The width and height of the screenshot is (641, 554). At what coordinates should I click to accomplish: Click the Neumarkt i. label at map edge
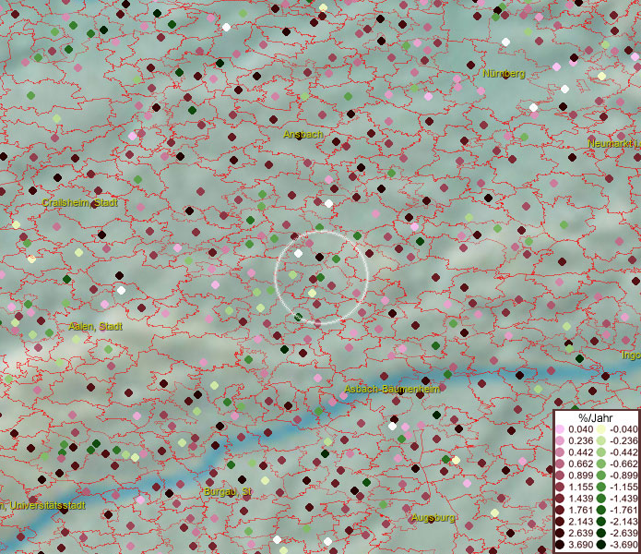pyautogui.click(x=614, y=144)
